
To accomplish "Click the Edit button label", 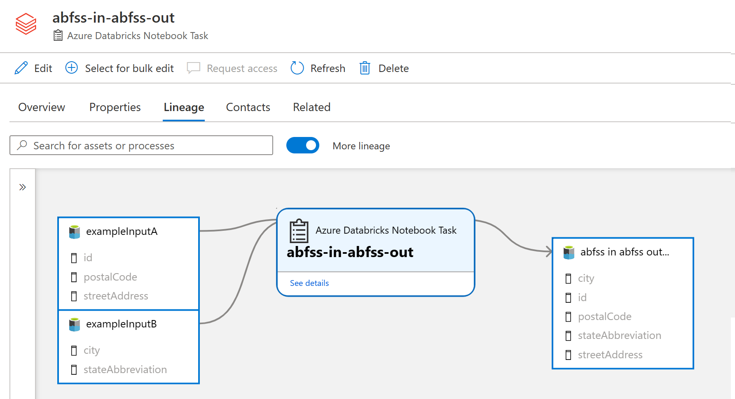I will tap(43, 68).
